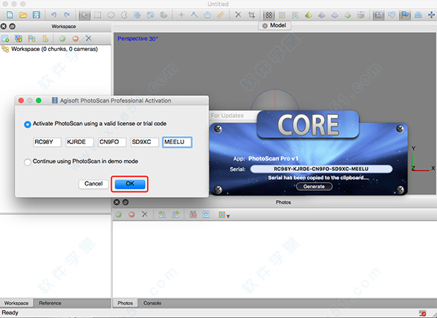Toggle the purple Solid model view icon
This screenshot has width=437, height=318.
(x=321, y=15)
